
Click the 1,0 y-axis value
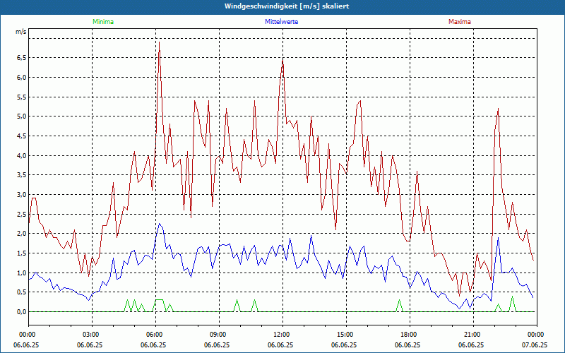(22, 273)
